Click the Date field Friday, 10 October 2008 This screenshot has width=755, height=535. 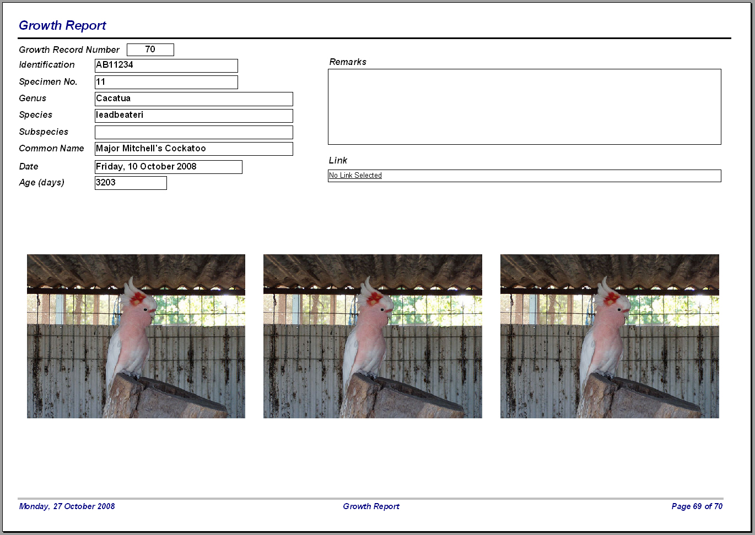tap(169, 167)
